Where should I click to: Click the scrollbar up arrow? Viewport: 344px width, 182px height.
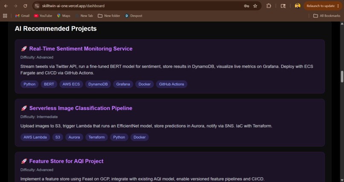342,23
